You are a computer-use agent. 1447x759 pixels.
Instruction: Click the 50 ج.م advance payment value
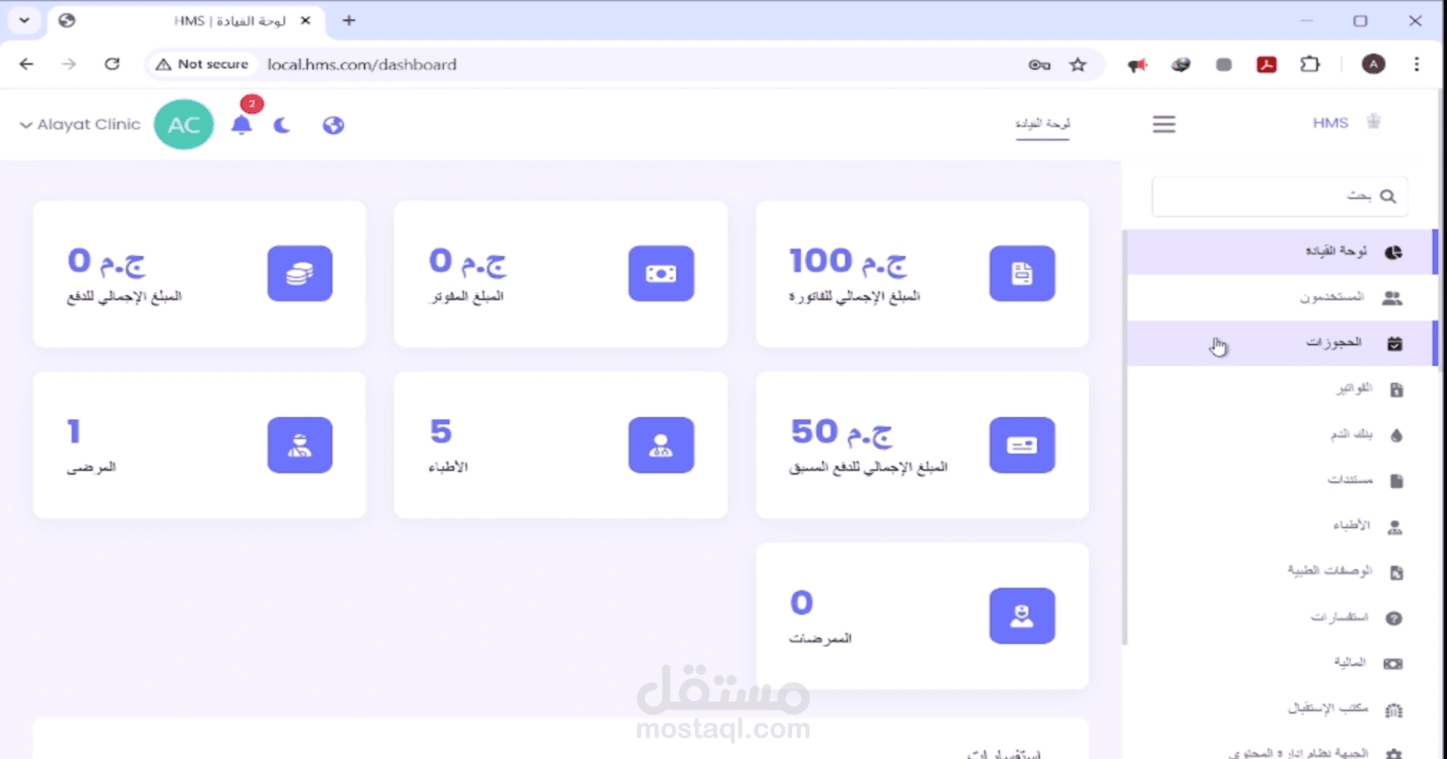841,432
